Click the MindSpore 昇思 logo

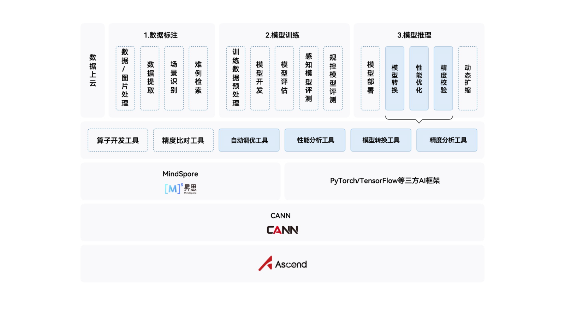tap(180, 188)
